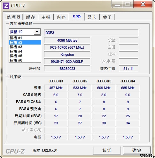Pick 插槽 #3 in the slot list

[x=25, y=47]
